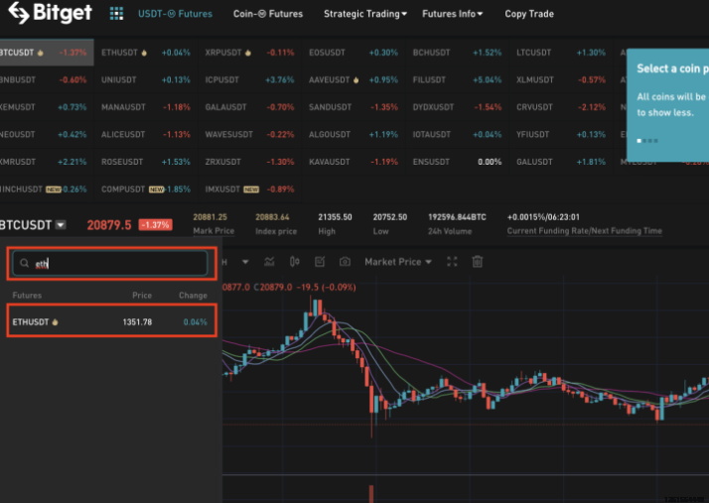Click the coin search input field

[110, 263]
